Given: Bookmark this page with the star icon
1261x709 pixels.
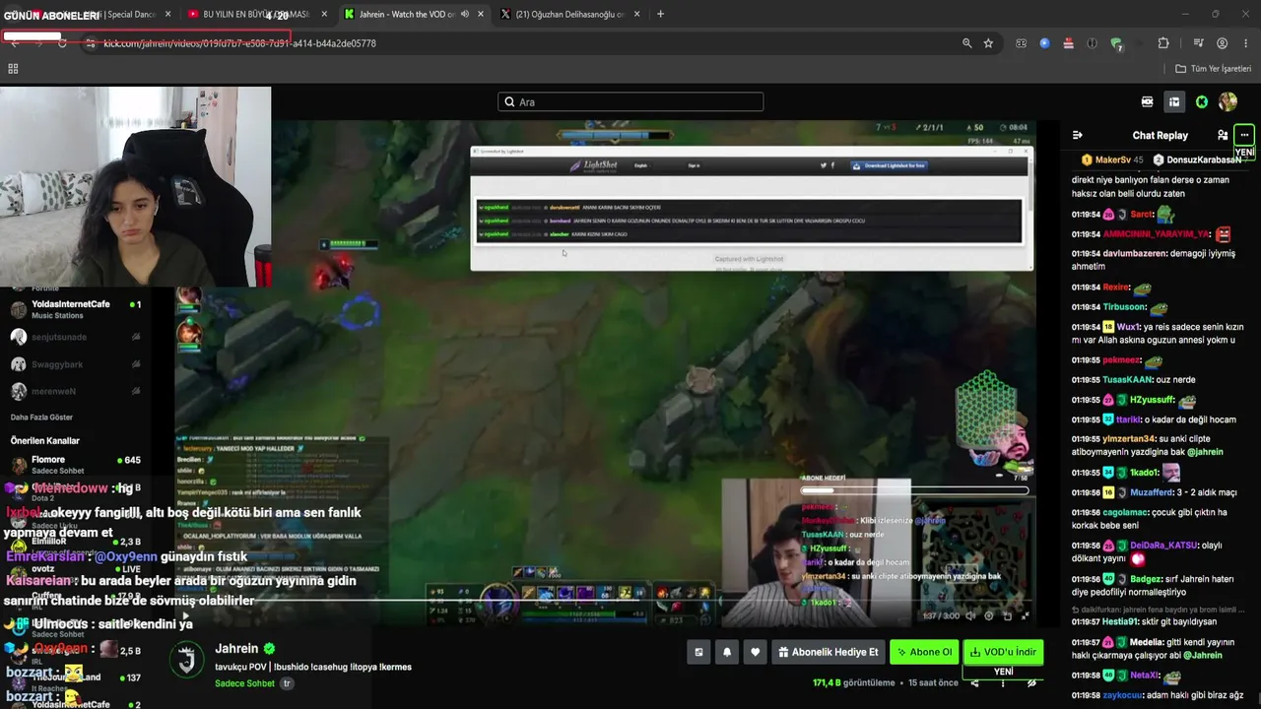Looking at the screenshot, I should (988, 43).
